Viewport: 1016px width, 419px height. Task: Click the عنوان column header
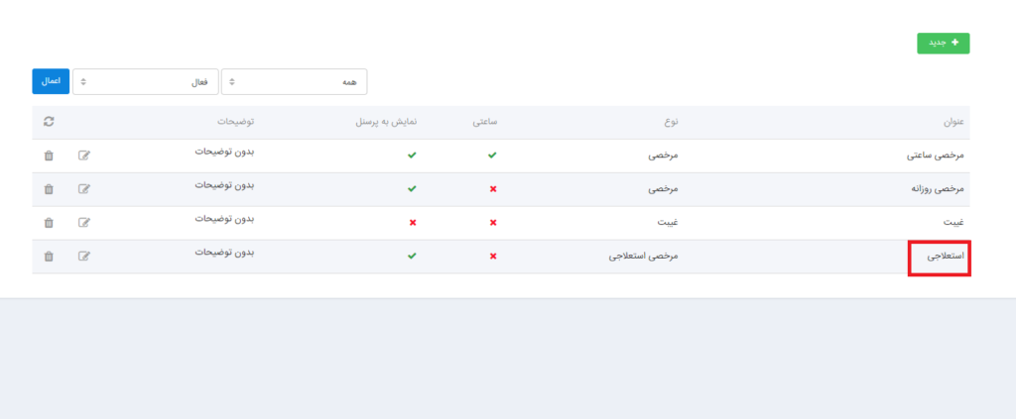(953, 122)
